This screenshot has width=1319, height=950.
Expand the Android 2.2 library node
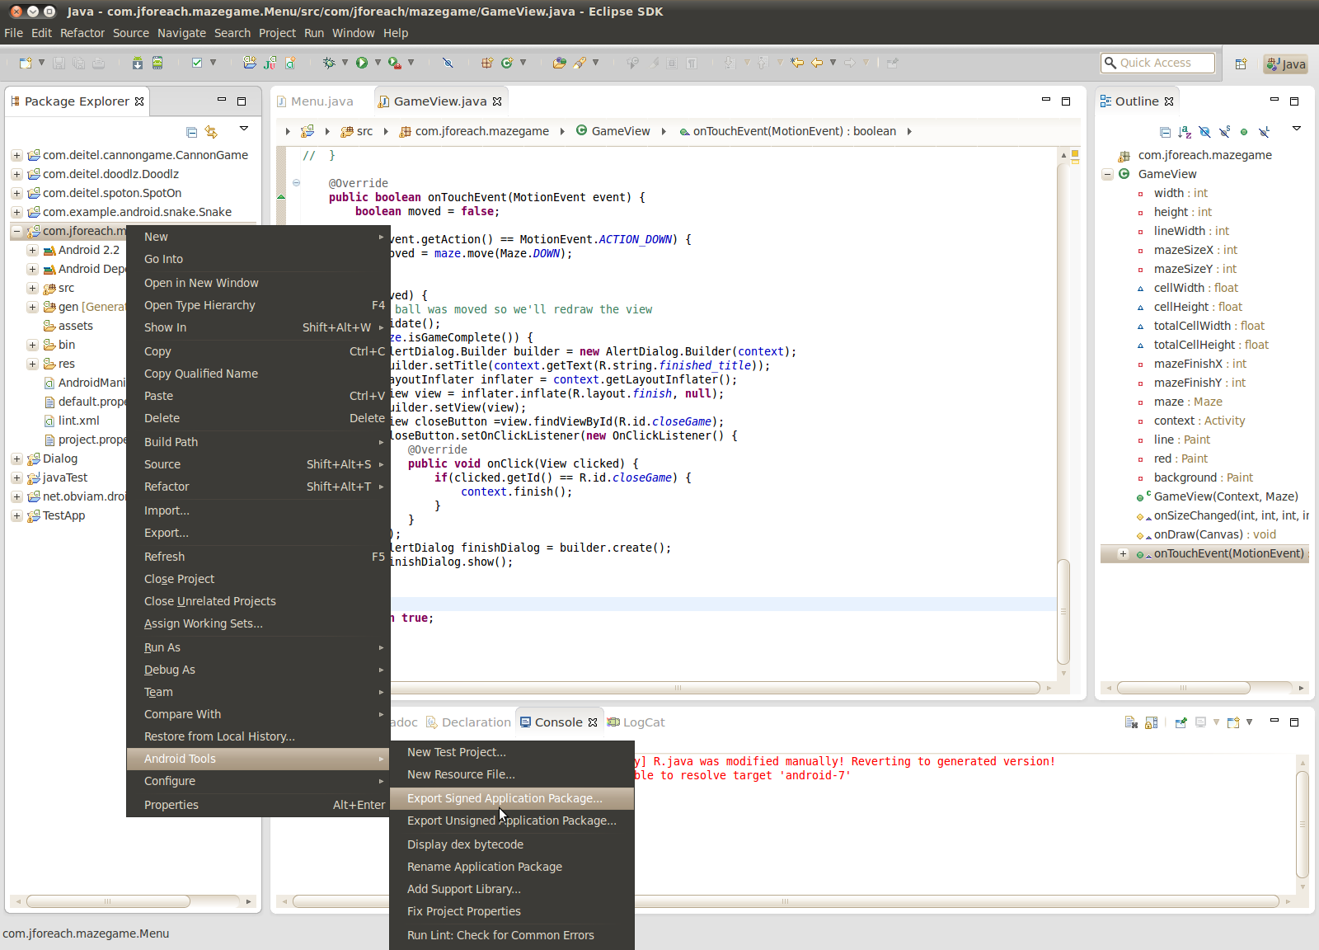point(32,250)
